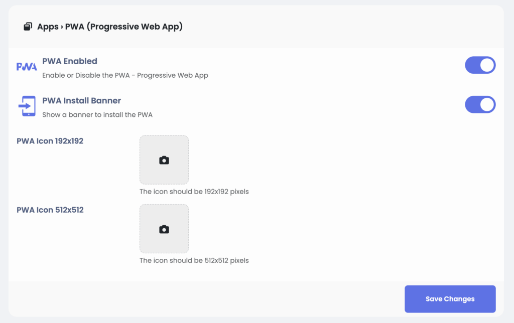
Task: Click the PWA Install Banner heading
Action: click(x=81, y=101)
